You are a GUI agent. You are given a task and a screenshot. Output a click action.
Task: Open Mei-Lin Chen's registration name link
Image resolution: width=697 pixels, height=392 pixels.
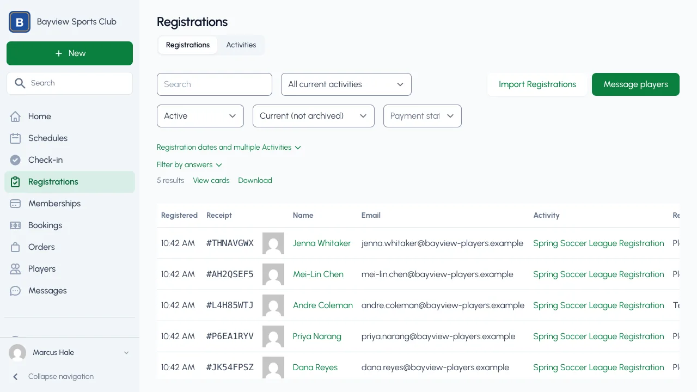click(x=318, y=274)
